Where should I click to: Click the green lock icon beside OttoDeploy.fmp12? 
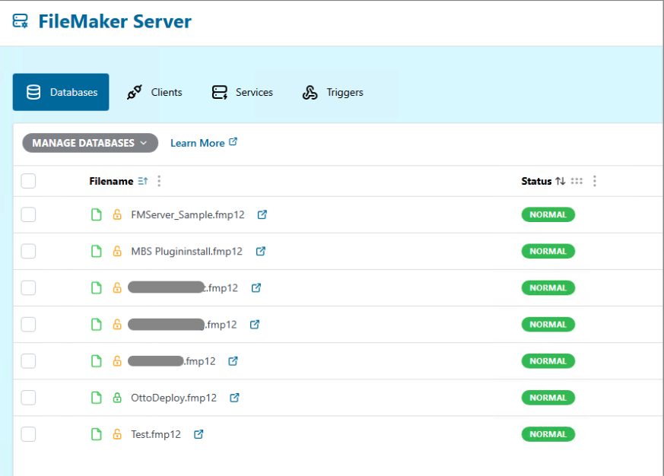[x=117, y=398]
